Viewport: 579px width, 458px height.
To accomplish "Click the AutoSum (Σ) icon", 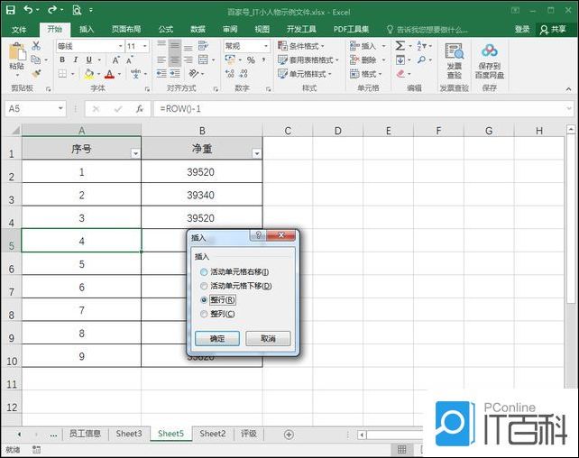I will point(400,46).
